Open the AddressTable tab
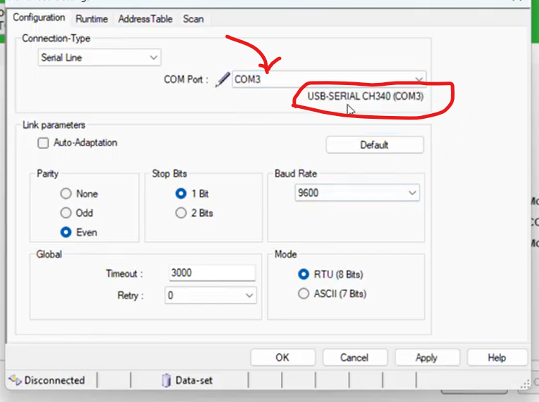Image resolution: width=539 pixels, height=402 pixels. tap(145, 19)
